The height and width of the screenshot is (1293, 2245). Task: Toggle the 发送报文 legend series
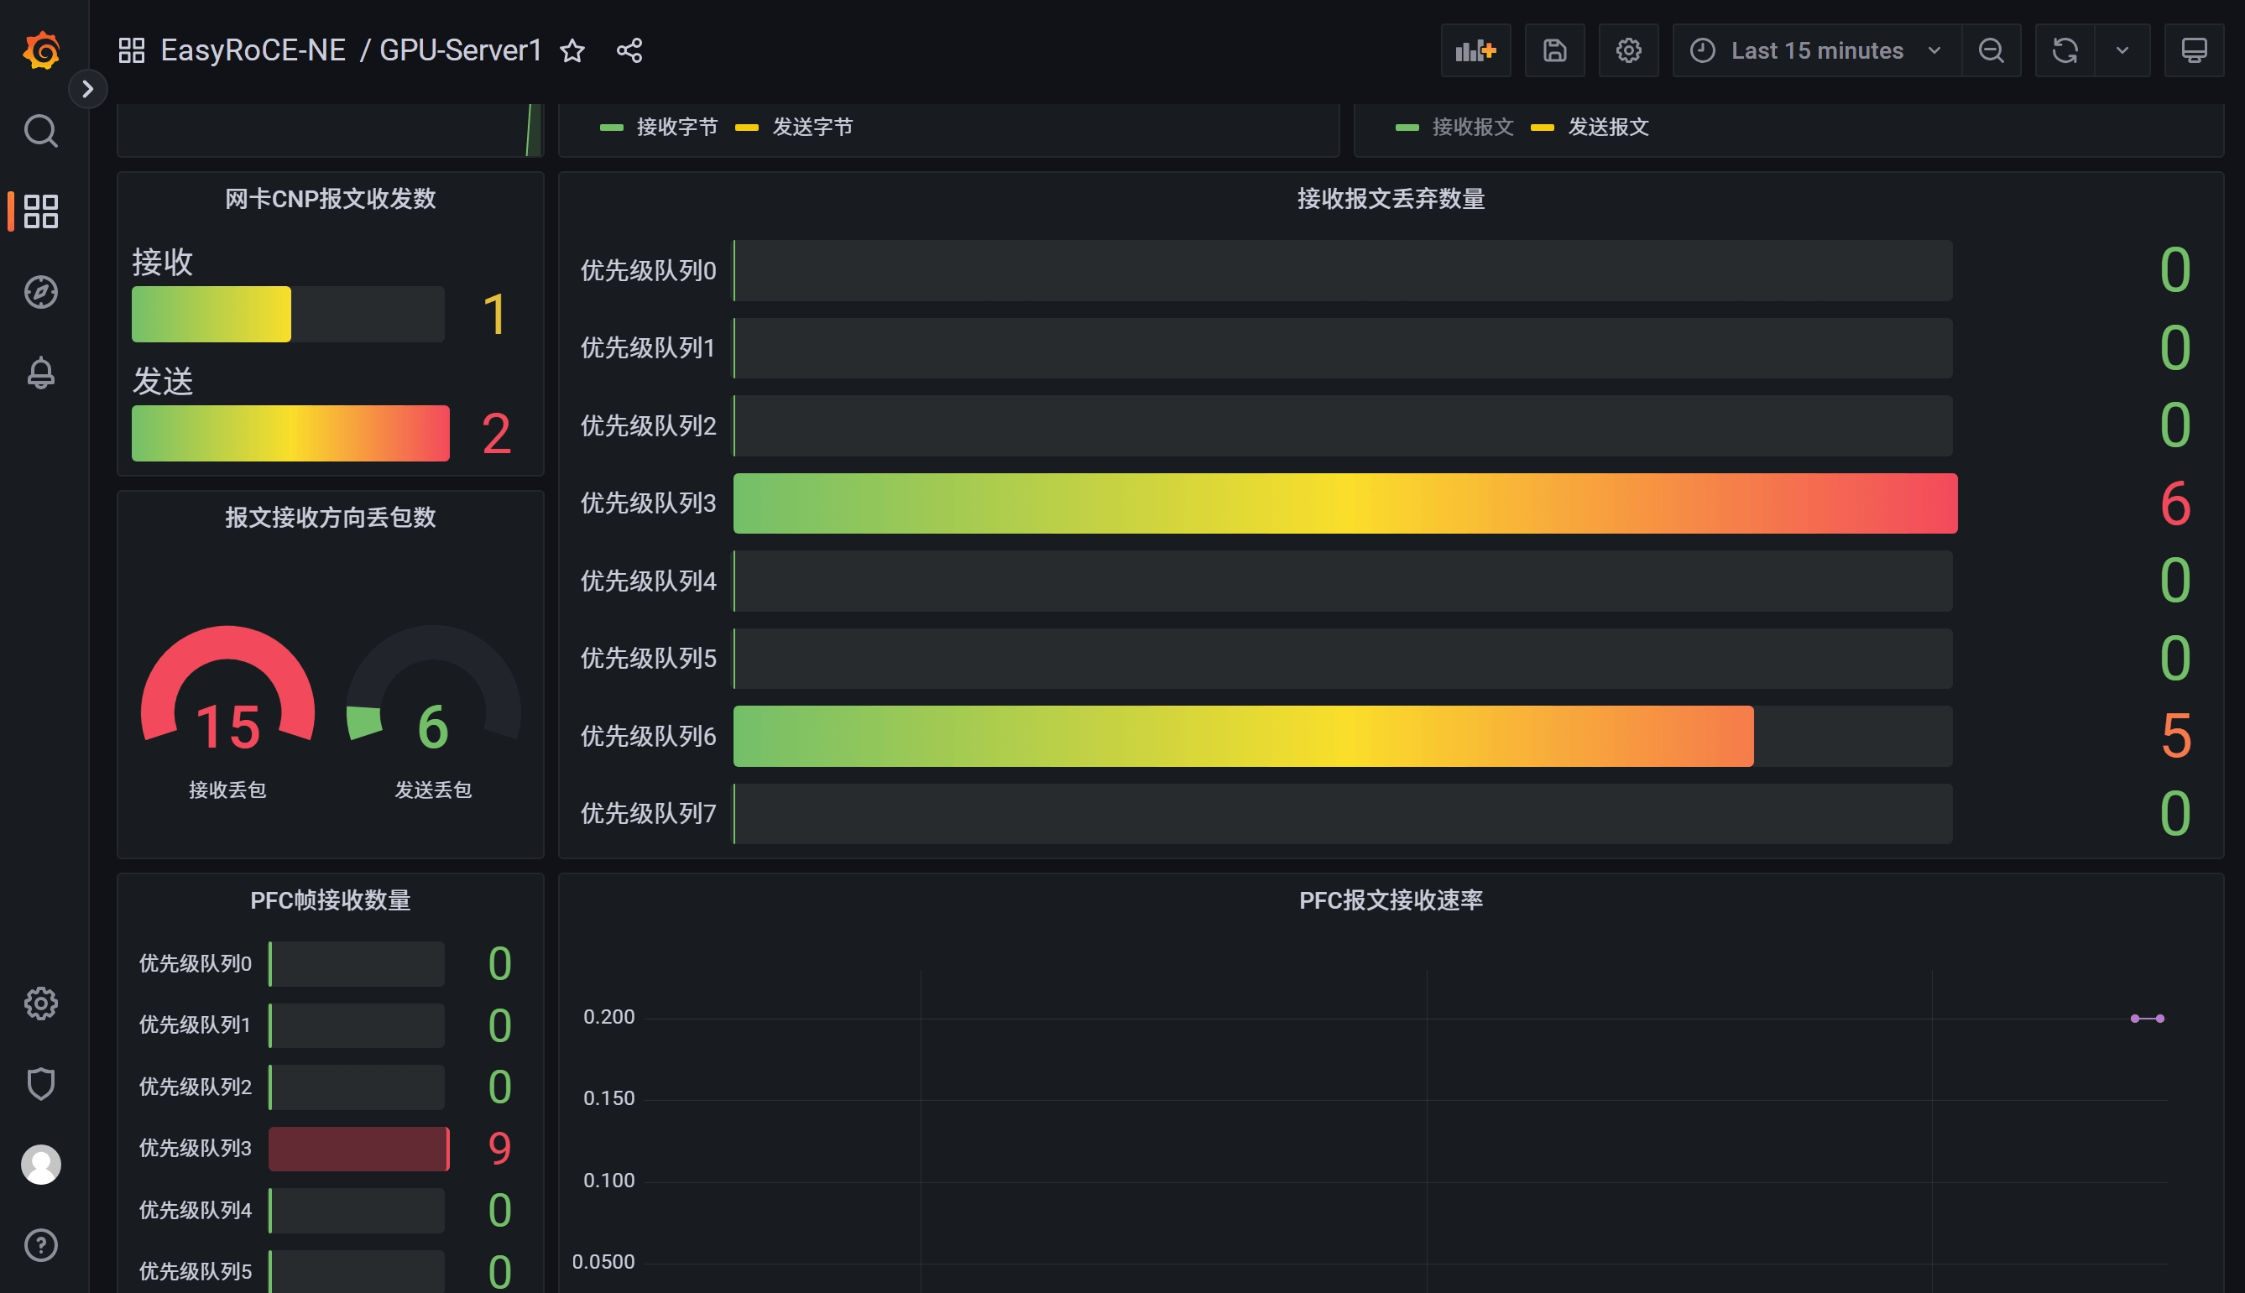[x=1607, y=127]
